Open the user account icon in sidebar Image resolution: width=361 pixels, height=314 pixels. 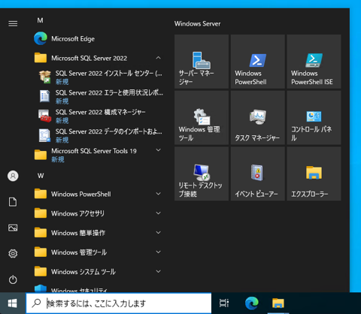[x=13, y=176]
